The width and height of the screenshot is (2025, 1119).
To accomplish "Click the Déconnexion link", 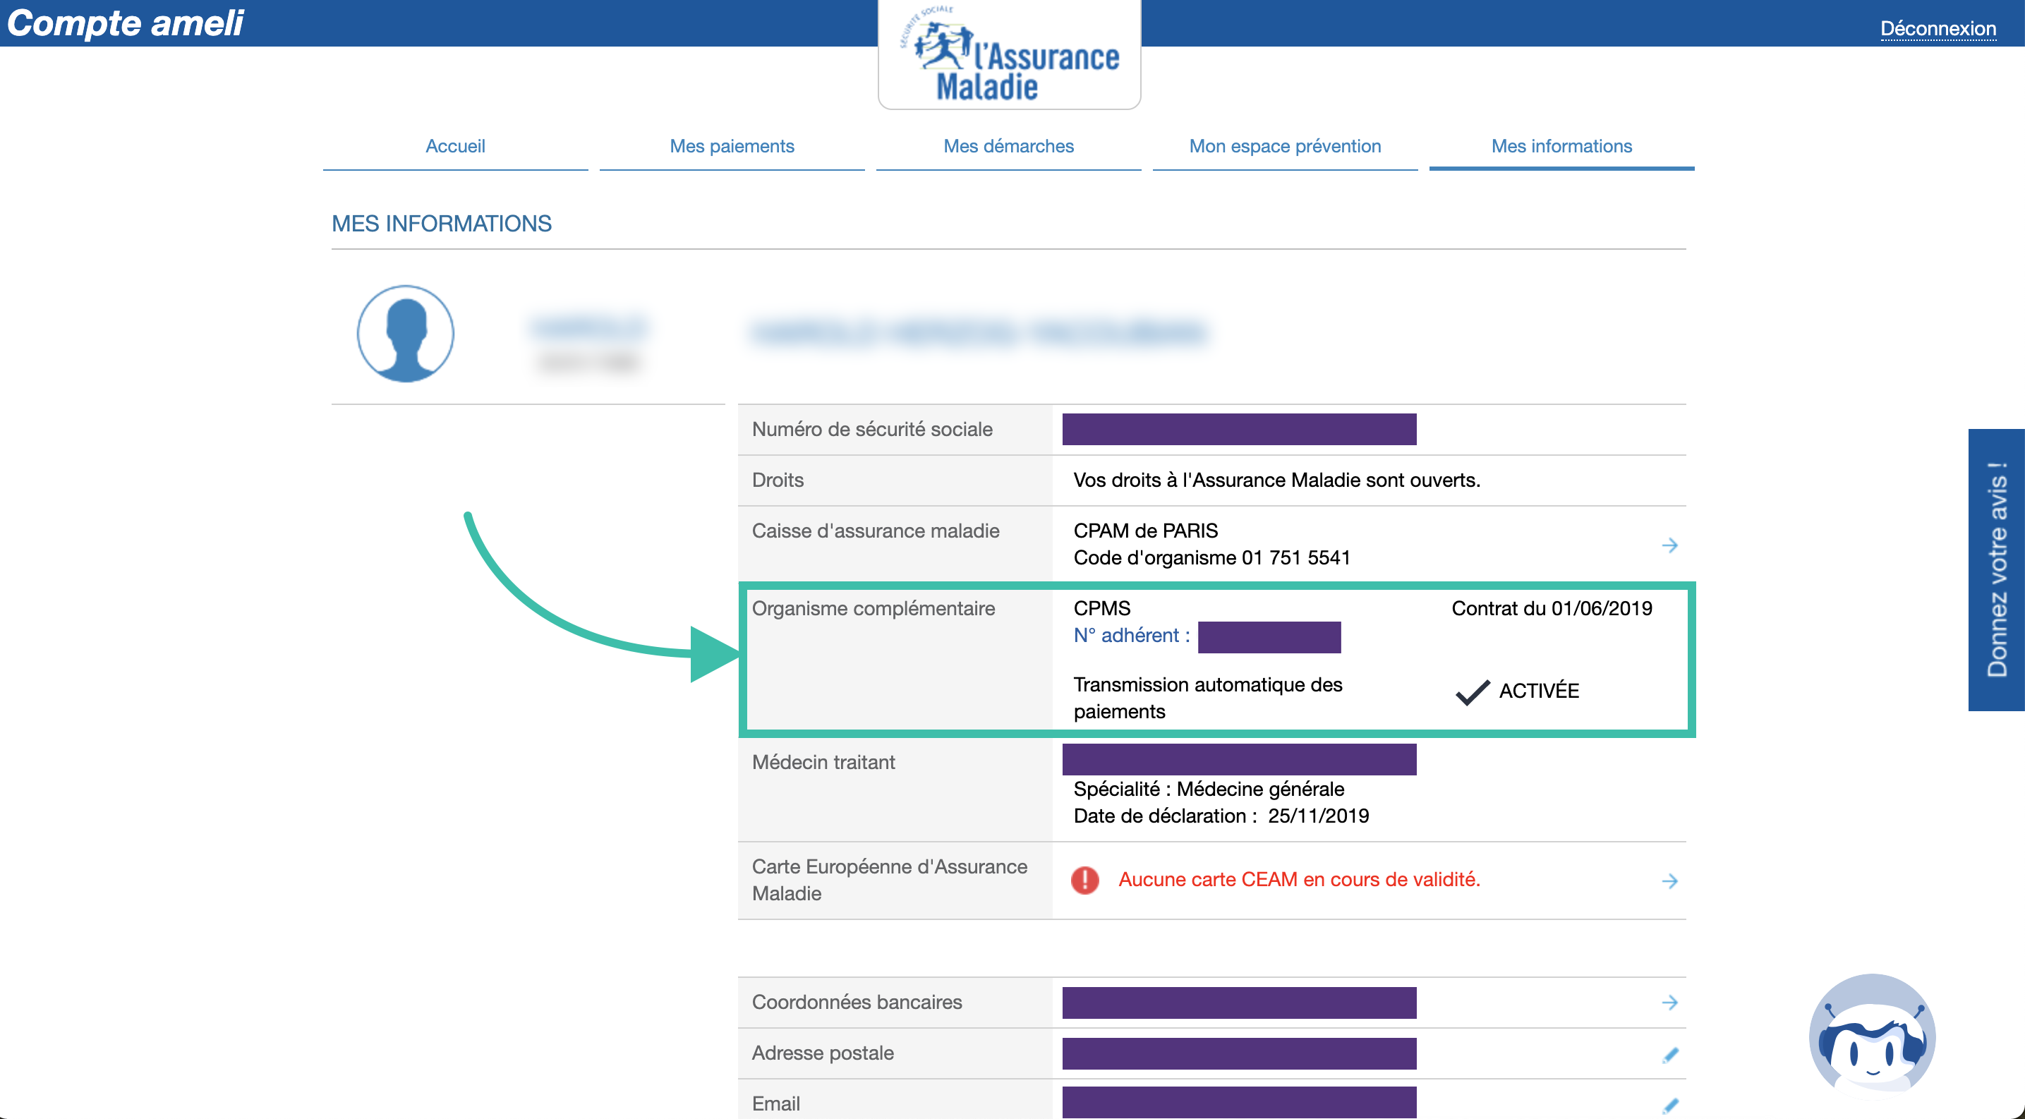I will (1937, 28).
